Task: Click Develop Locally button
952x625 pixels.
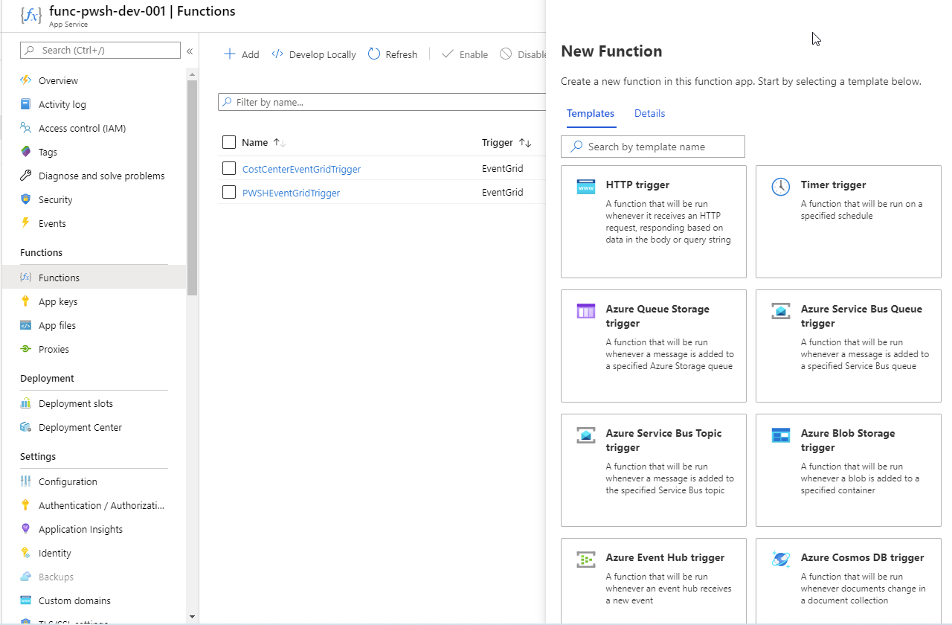Action: tap(314, 54)
